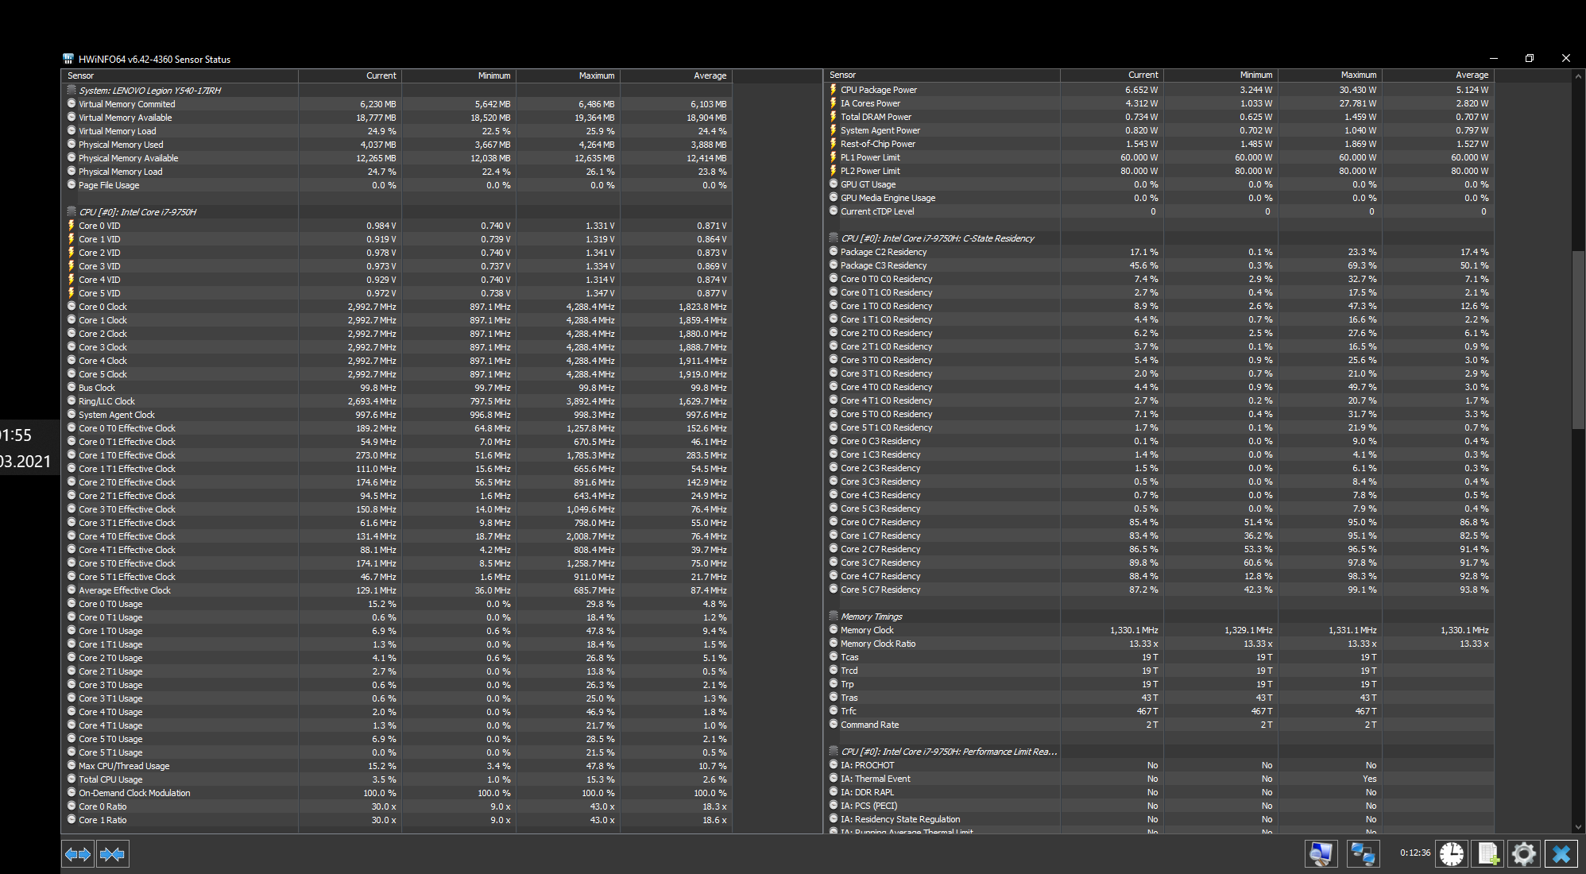
Task: Select the 'IA: Thermal Event' row
Action: (x=1159, y=779)
